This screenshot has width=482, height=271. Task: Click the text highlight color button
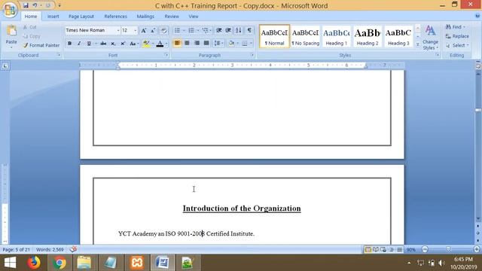click(x=147, y=44)
